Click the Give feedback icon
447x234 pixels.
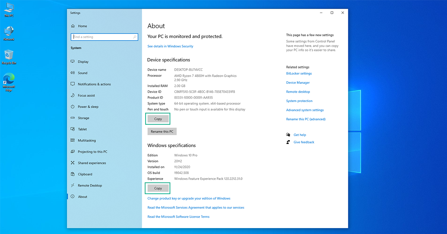point(288,142)
